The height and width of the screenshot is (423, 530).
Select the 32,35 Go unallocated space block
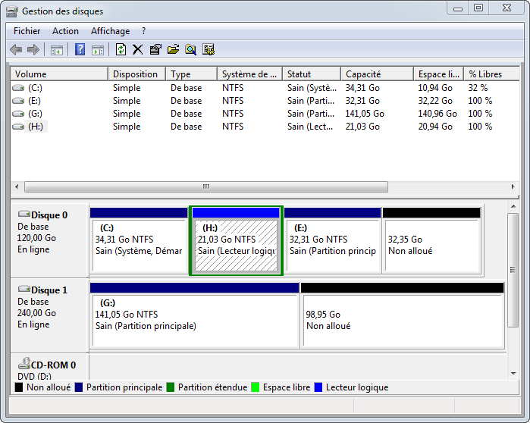(x=431, y=240)
